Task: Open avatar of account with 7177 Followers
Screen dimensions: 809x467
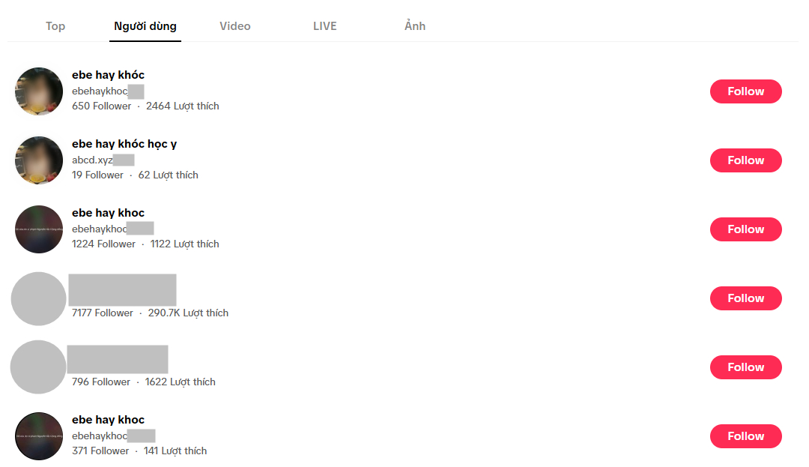Action: tap(39, 299)
